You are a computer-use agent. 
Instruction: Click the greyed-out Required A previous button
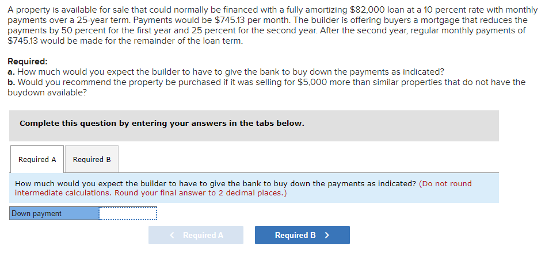tap(196, 235)
